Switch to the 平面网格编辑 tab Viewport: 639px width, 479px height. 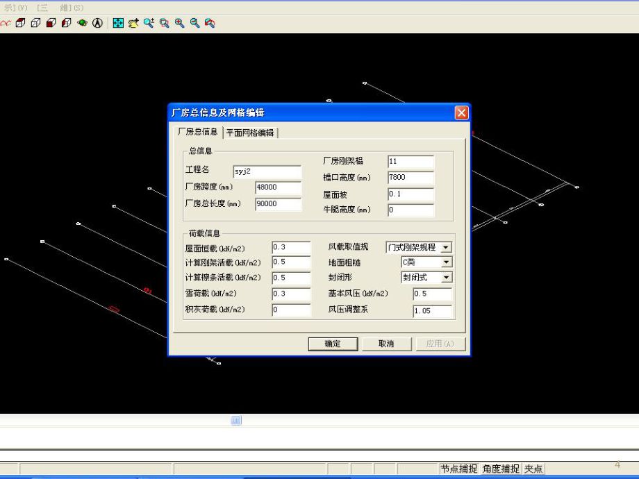pos(250,132)
